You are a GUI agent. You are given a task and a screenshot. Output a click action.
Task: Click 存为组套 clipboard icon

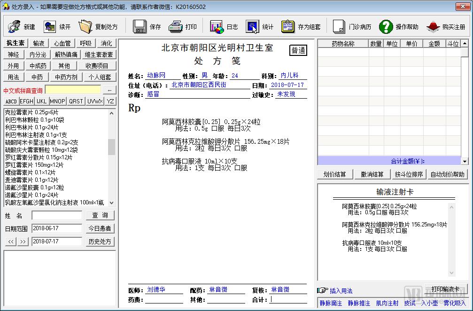(288, 27)
